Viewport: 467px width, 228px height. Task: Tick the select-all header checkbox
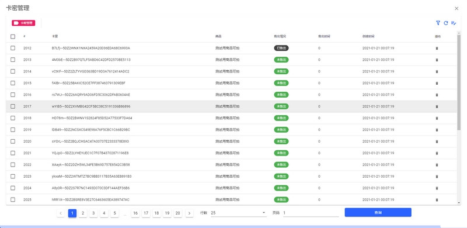[13, 36]
